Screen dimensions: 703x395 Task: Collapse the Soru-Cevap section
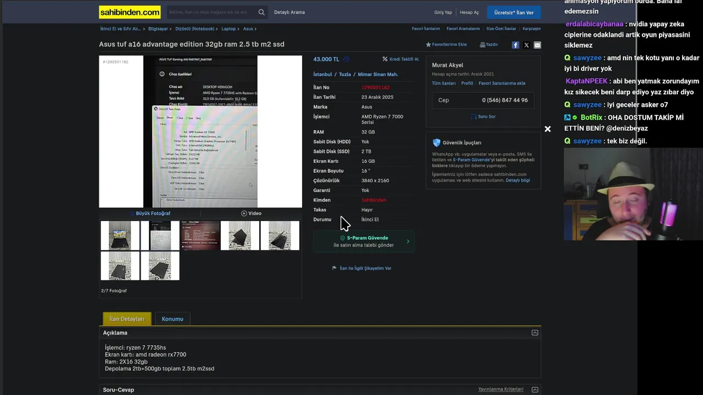535,390
